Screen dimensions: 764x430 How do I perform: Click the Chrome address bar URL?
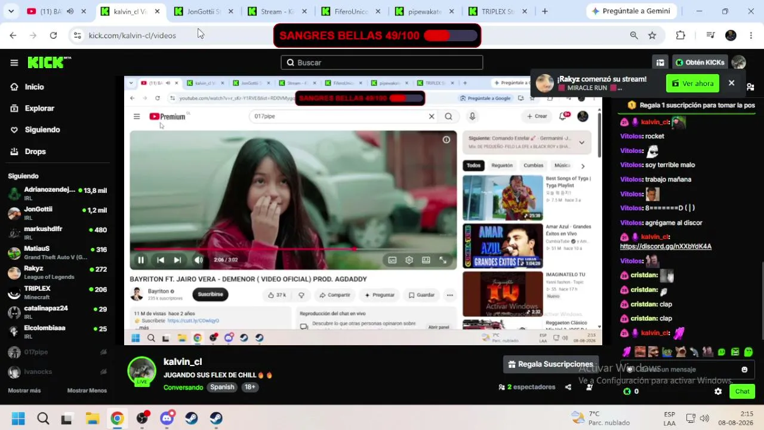pos(133,35)
